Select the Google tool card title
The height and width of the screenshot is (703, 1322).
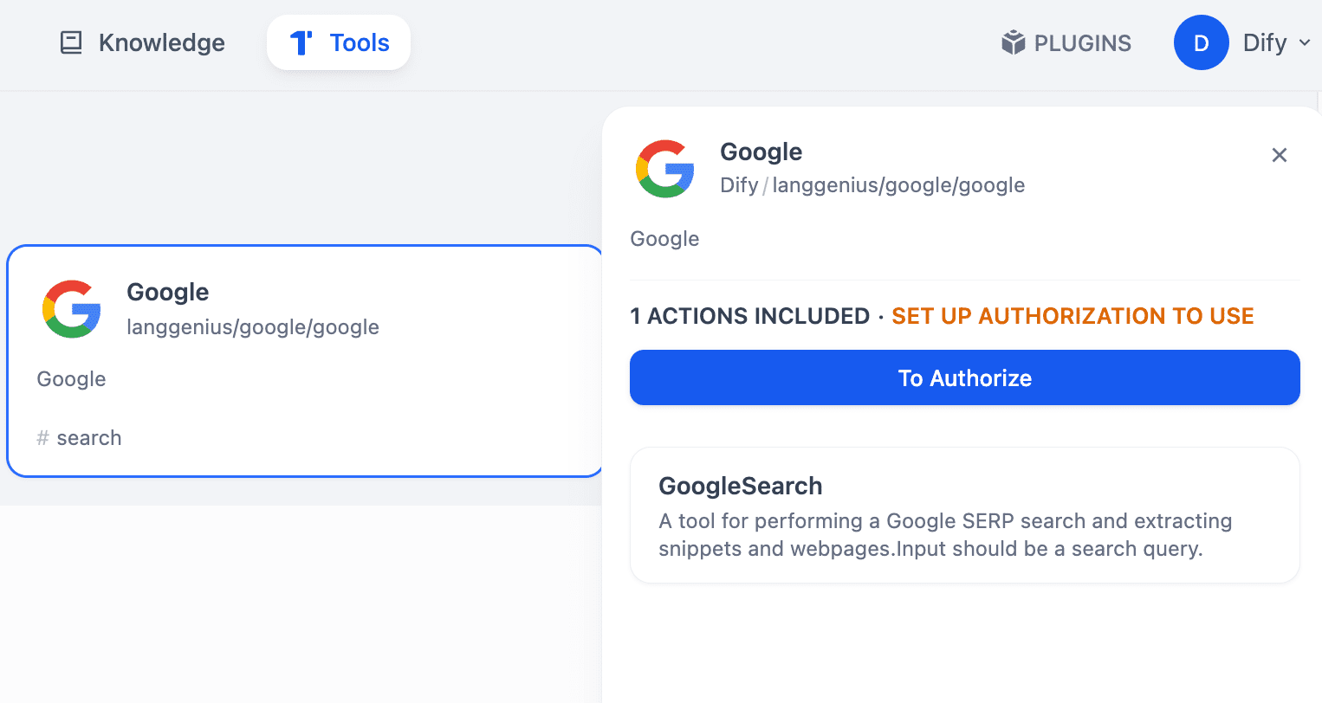(x=168, y=292)
